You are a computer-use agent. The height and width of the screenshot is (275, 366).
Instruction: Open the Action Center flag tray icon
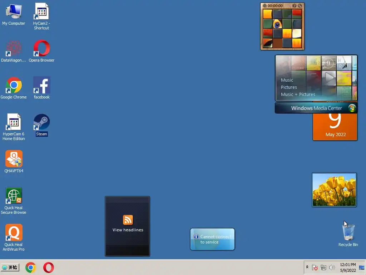point(315,267)
